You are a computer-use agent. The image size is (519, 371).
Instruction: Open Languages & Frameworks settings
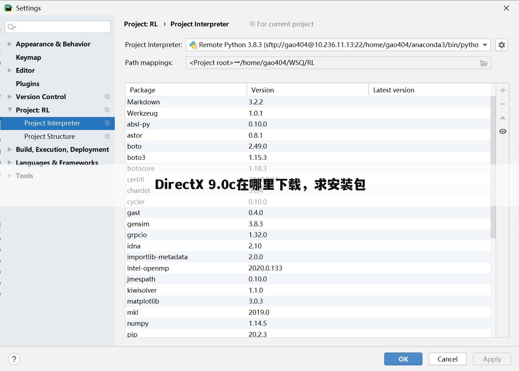click(x=57, y=163)
